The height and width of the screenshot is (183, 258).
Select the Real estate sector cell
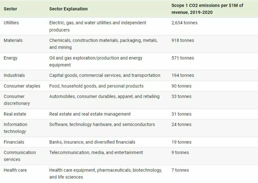15,114
